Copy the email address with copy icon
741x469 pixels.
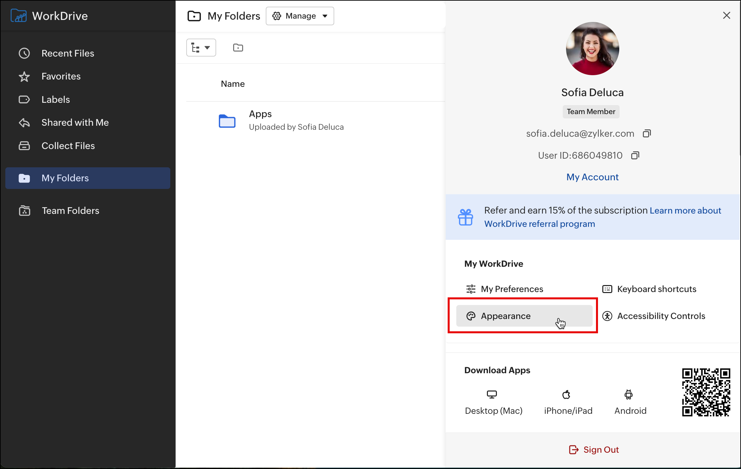coord(647,133)
